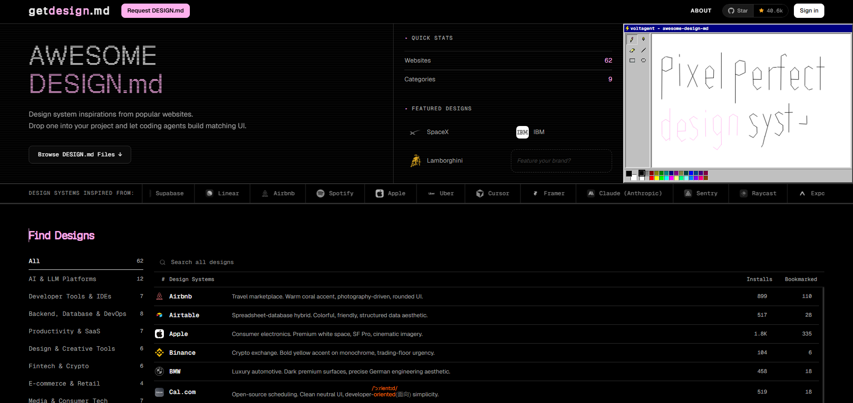Click the Raycast icon in ticker

click(x=744, y=193)
